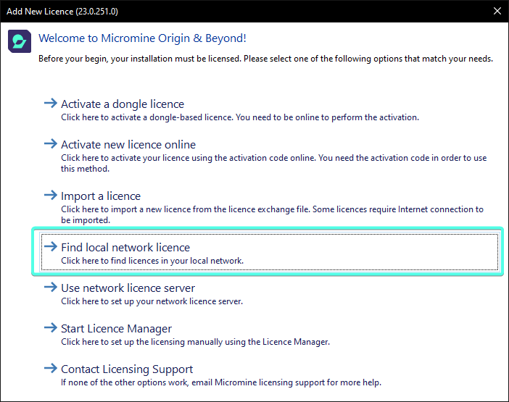Screen dimensions: 509x402
Task: Click the arrow beside Use network licence server
Action: tap(50, 288)
